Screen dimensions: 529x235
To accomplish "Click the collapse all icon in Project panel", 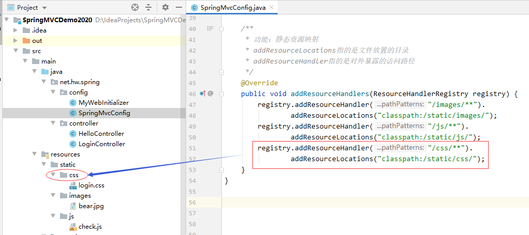I will pos(149,7).
